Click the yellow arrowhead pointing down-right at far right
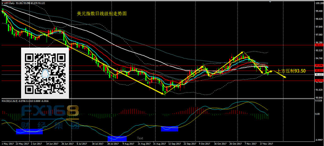The height and width of the screenshot is (146, 324). (x=284, y=77)
